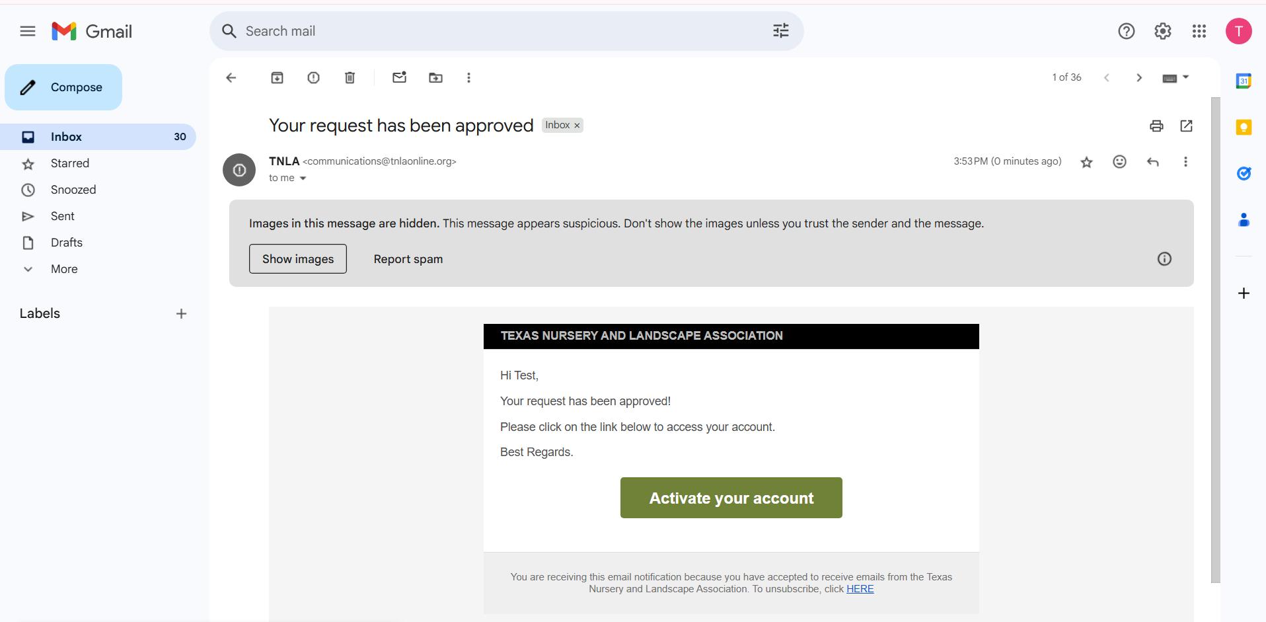Expand More in the left sidebar
Viewport: 1266px width, 622px height.
pyautogui.click(x=64, y=269)
